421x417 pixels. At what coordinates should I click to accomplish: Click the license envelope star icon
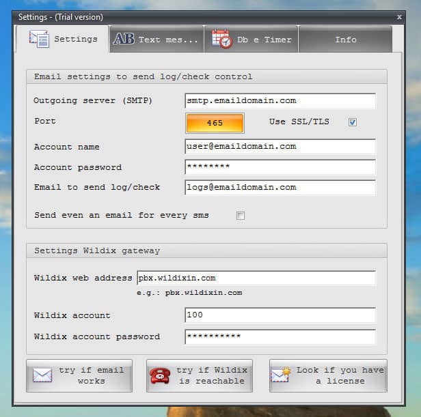tap(280, 375)
